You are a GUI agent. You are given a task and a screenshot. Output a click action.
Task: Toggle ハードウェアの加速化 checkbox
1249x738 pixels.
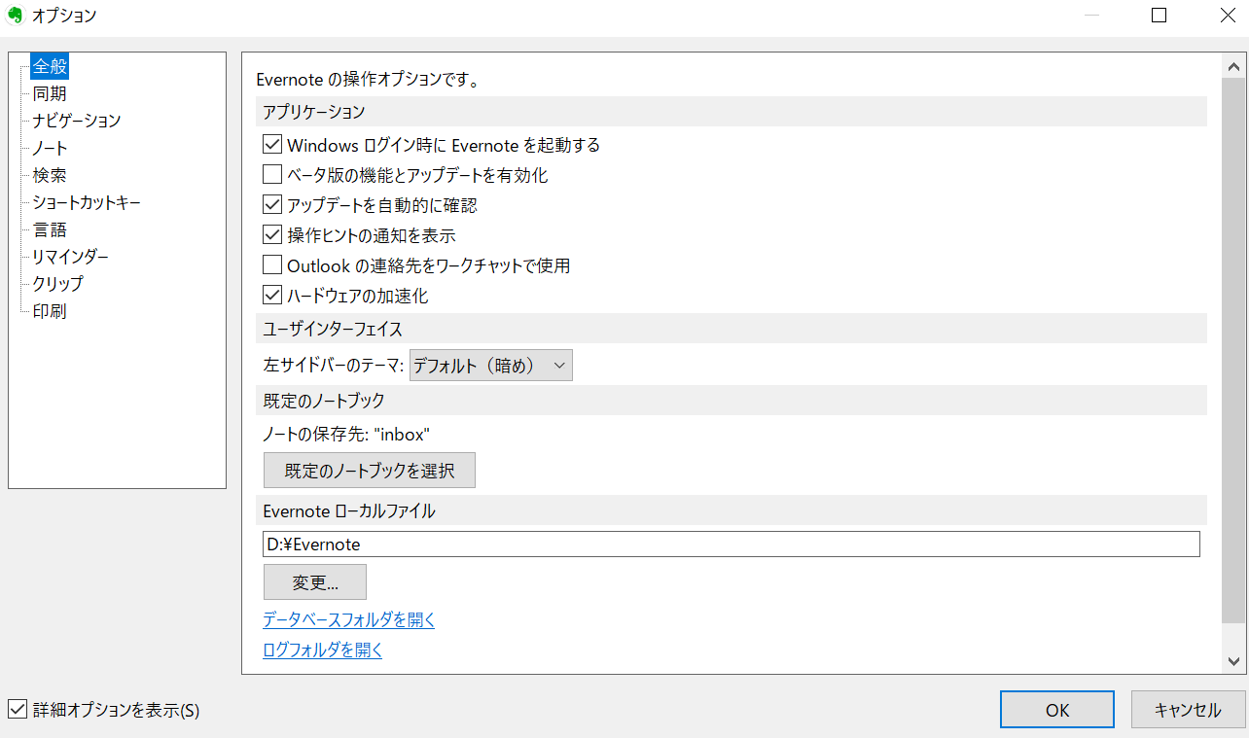pos(272,296)
